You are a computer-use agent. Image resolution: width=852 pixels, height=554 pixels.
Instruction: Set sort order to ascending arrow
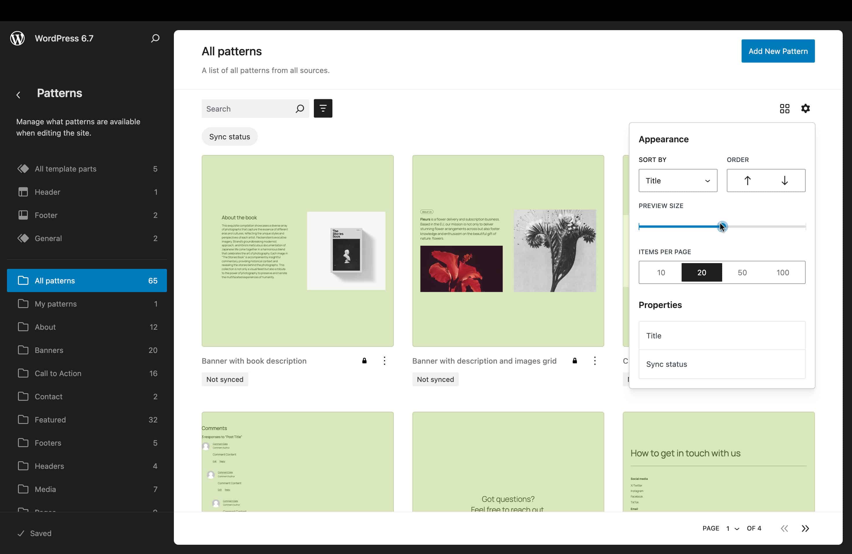[747, 181]
